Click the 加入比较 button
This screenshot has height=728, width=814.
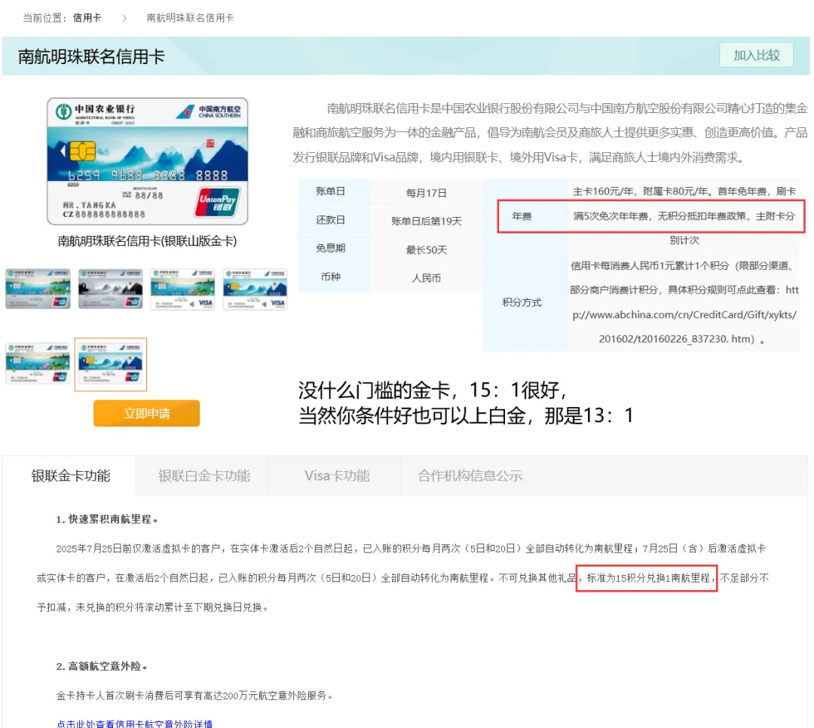756,55
